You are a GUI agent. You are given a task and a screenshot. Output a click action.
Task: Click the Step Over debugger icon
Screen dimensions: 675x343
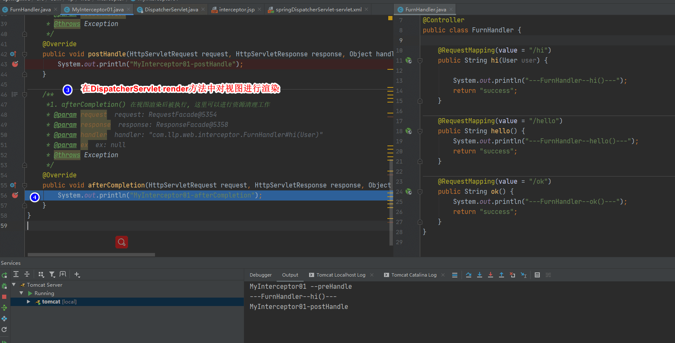coord(469,275)
